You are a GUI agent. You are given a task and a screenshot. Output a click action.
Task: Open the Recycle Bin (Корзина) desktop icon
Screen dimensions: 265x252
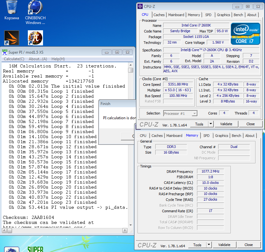point(11,10)
